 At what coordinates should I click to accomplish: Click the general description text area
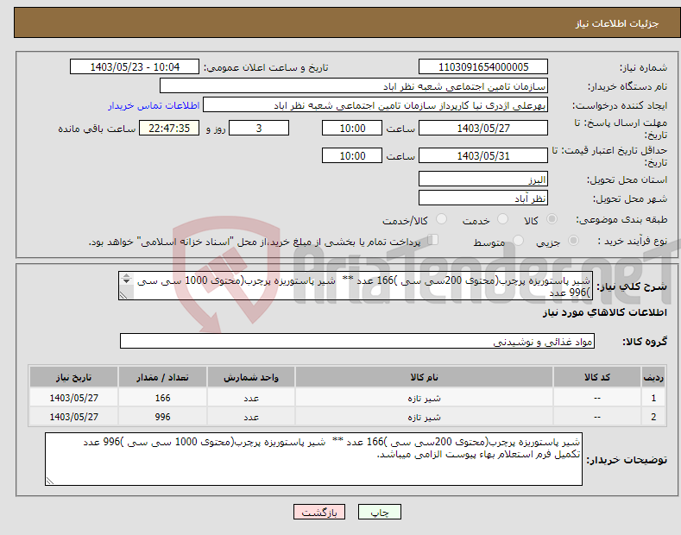click(x=356, y=286)
